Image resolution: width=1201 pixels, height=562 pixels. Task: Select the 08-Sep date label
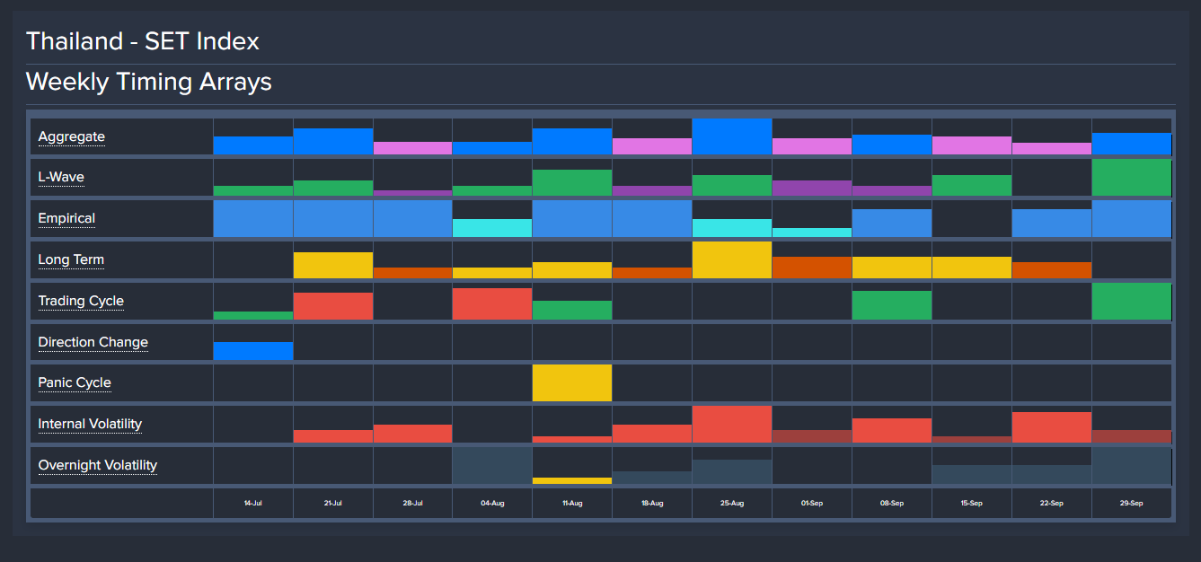(892, 504)
